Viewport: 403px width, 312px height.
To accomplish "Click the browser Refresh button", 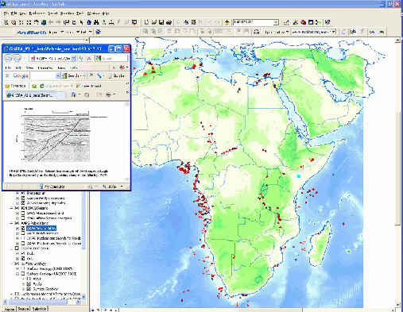I will (x=81, y=58).
